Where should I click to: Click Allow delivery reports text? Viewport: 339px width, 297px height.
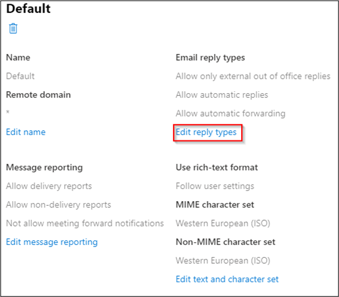(x=49, y=186)
